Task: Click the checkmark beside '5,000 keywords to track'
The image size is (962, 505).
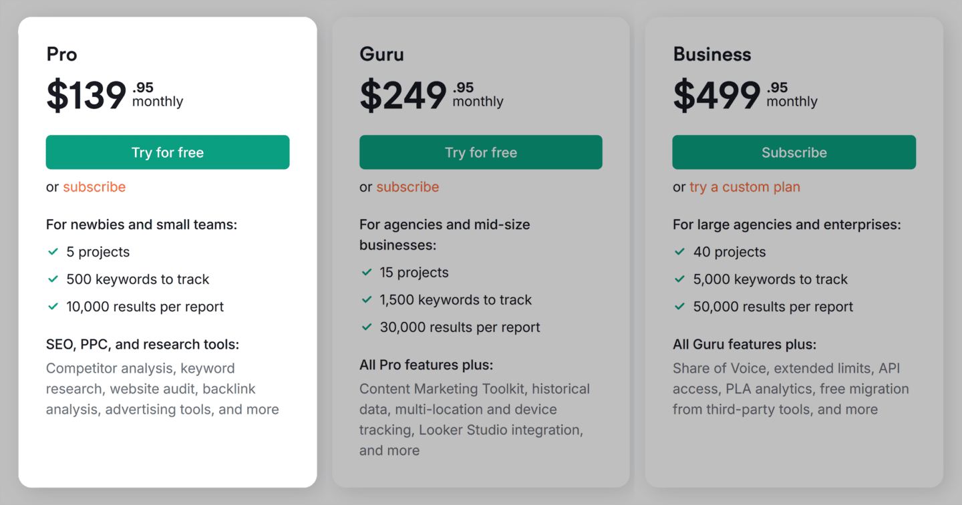Action: (680, 279)
